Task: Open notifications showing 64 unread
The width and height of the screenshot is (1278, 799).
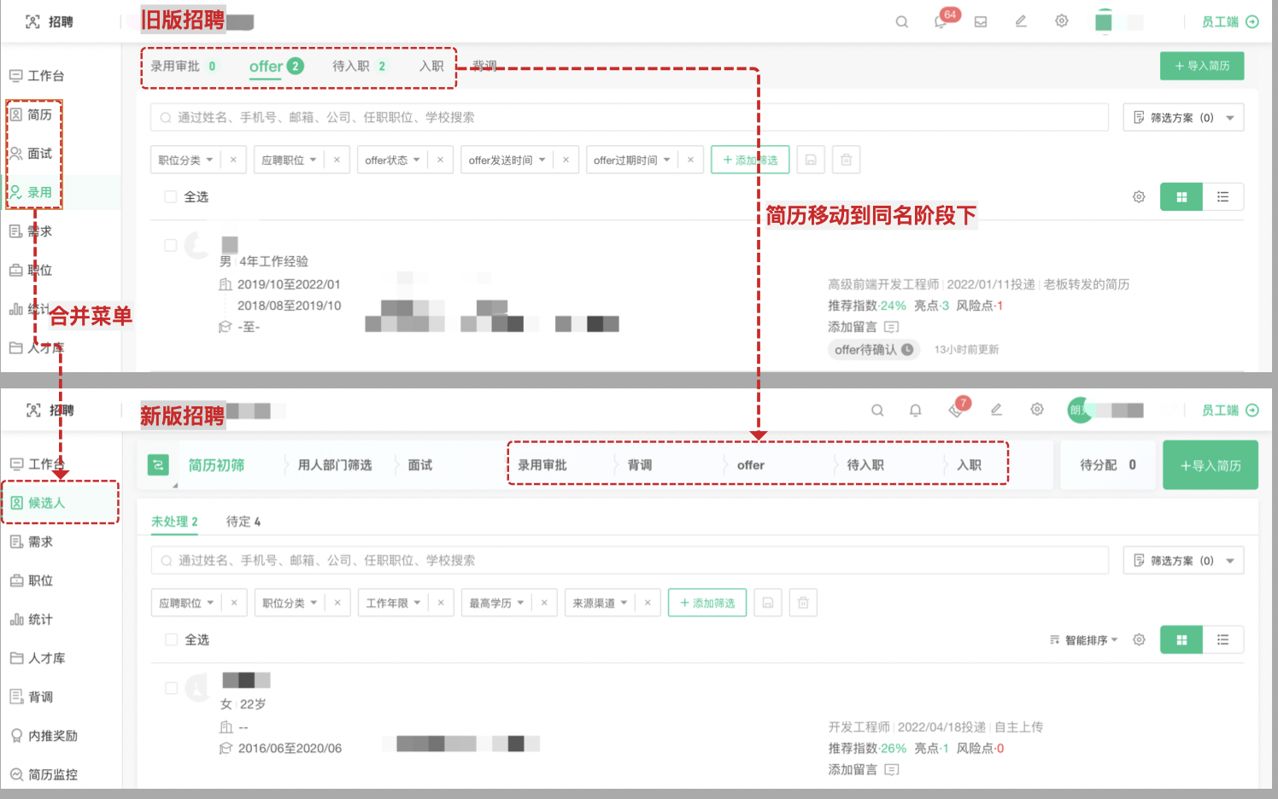Action: click(x=942, y=21)
